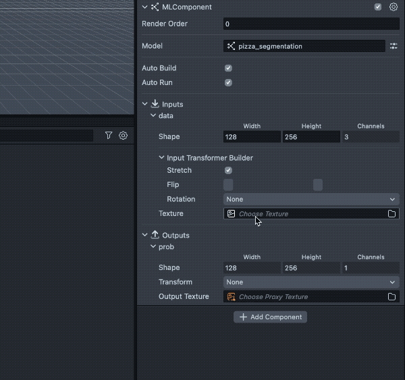The height and width of the screenshot is (380, 405).
Task: Enable the second Flip checkbox
Action: click(x=318, y=185)
